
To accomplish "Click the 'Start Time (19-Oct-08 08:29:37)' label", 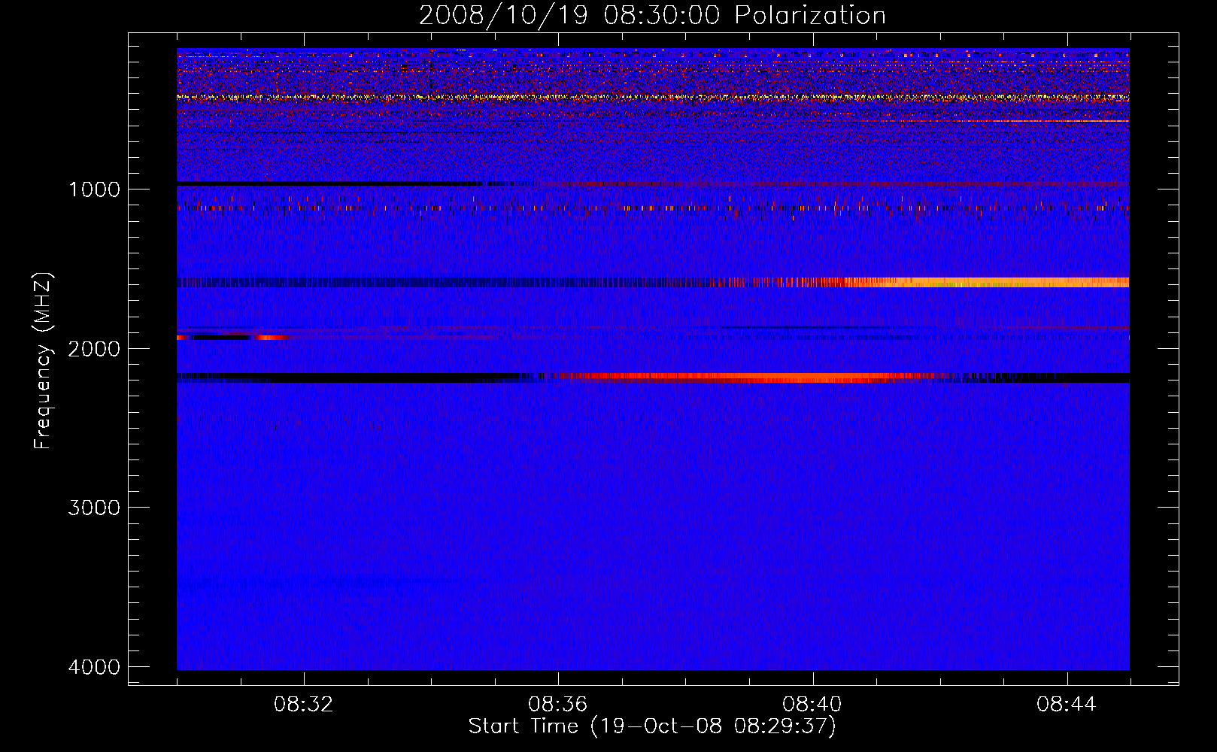I will click(x=652, y=726).
